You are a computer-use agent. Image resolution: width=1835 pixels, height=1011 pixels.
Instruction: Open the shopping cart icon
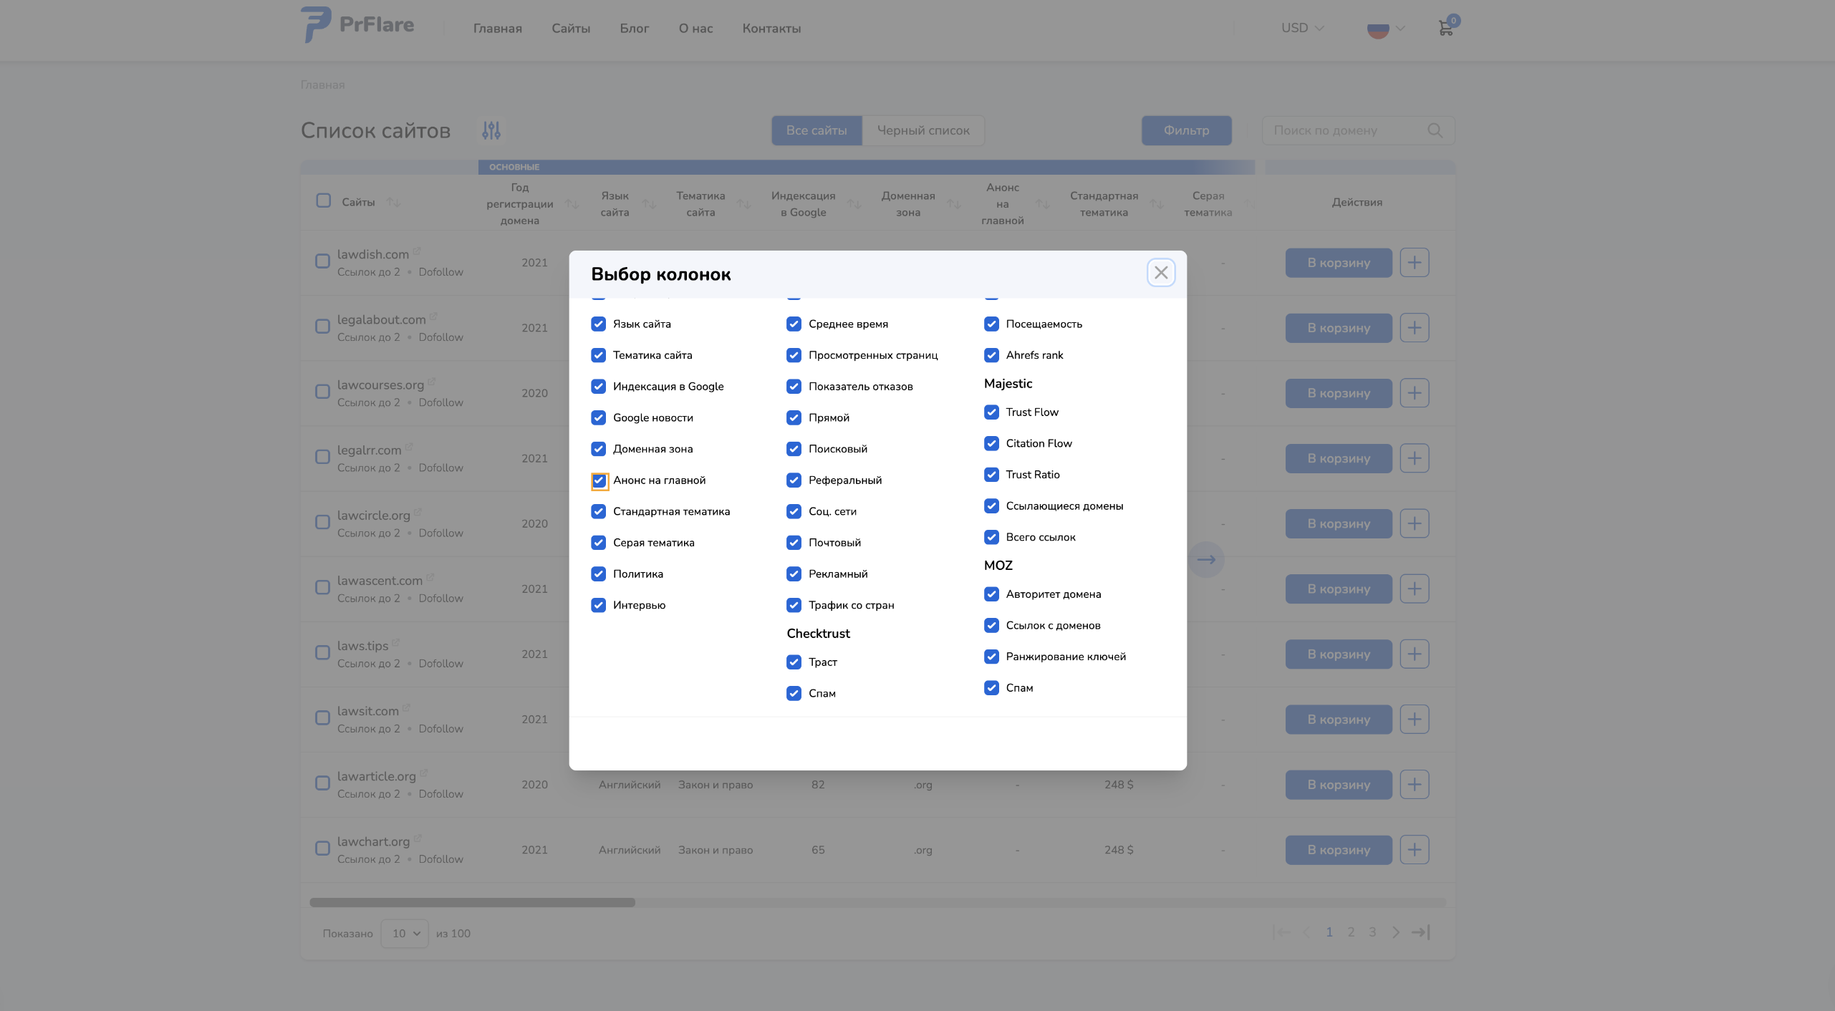tap(1446, 28)
